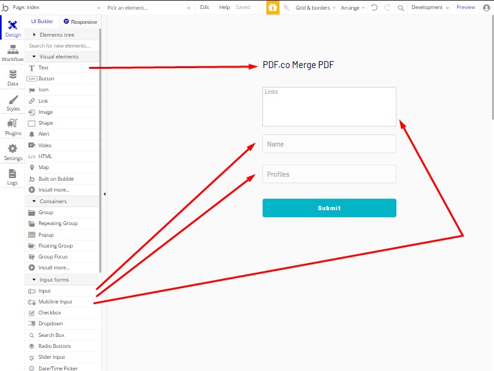Image resolution: width=494 pixels, height=371 pixels.
Task: Click the undo arrow icon
Action: (374, 8)
